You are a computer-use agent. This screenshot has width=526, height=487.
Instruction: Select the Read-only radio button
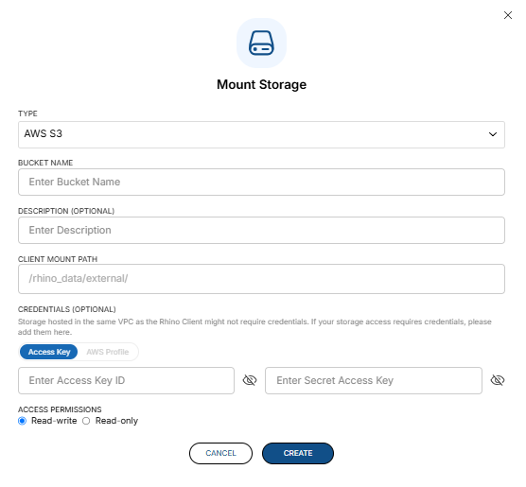tap(86, 421)
